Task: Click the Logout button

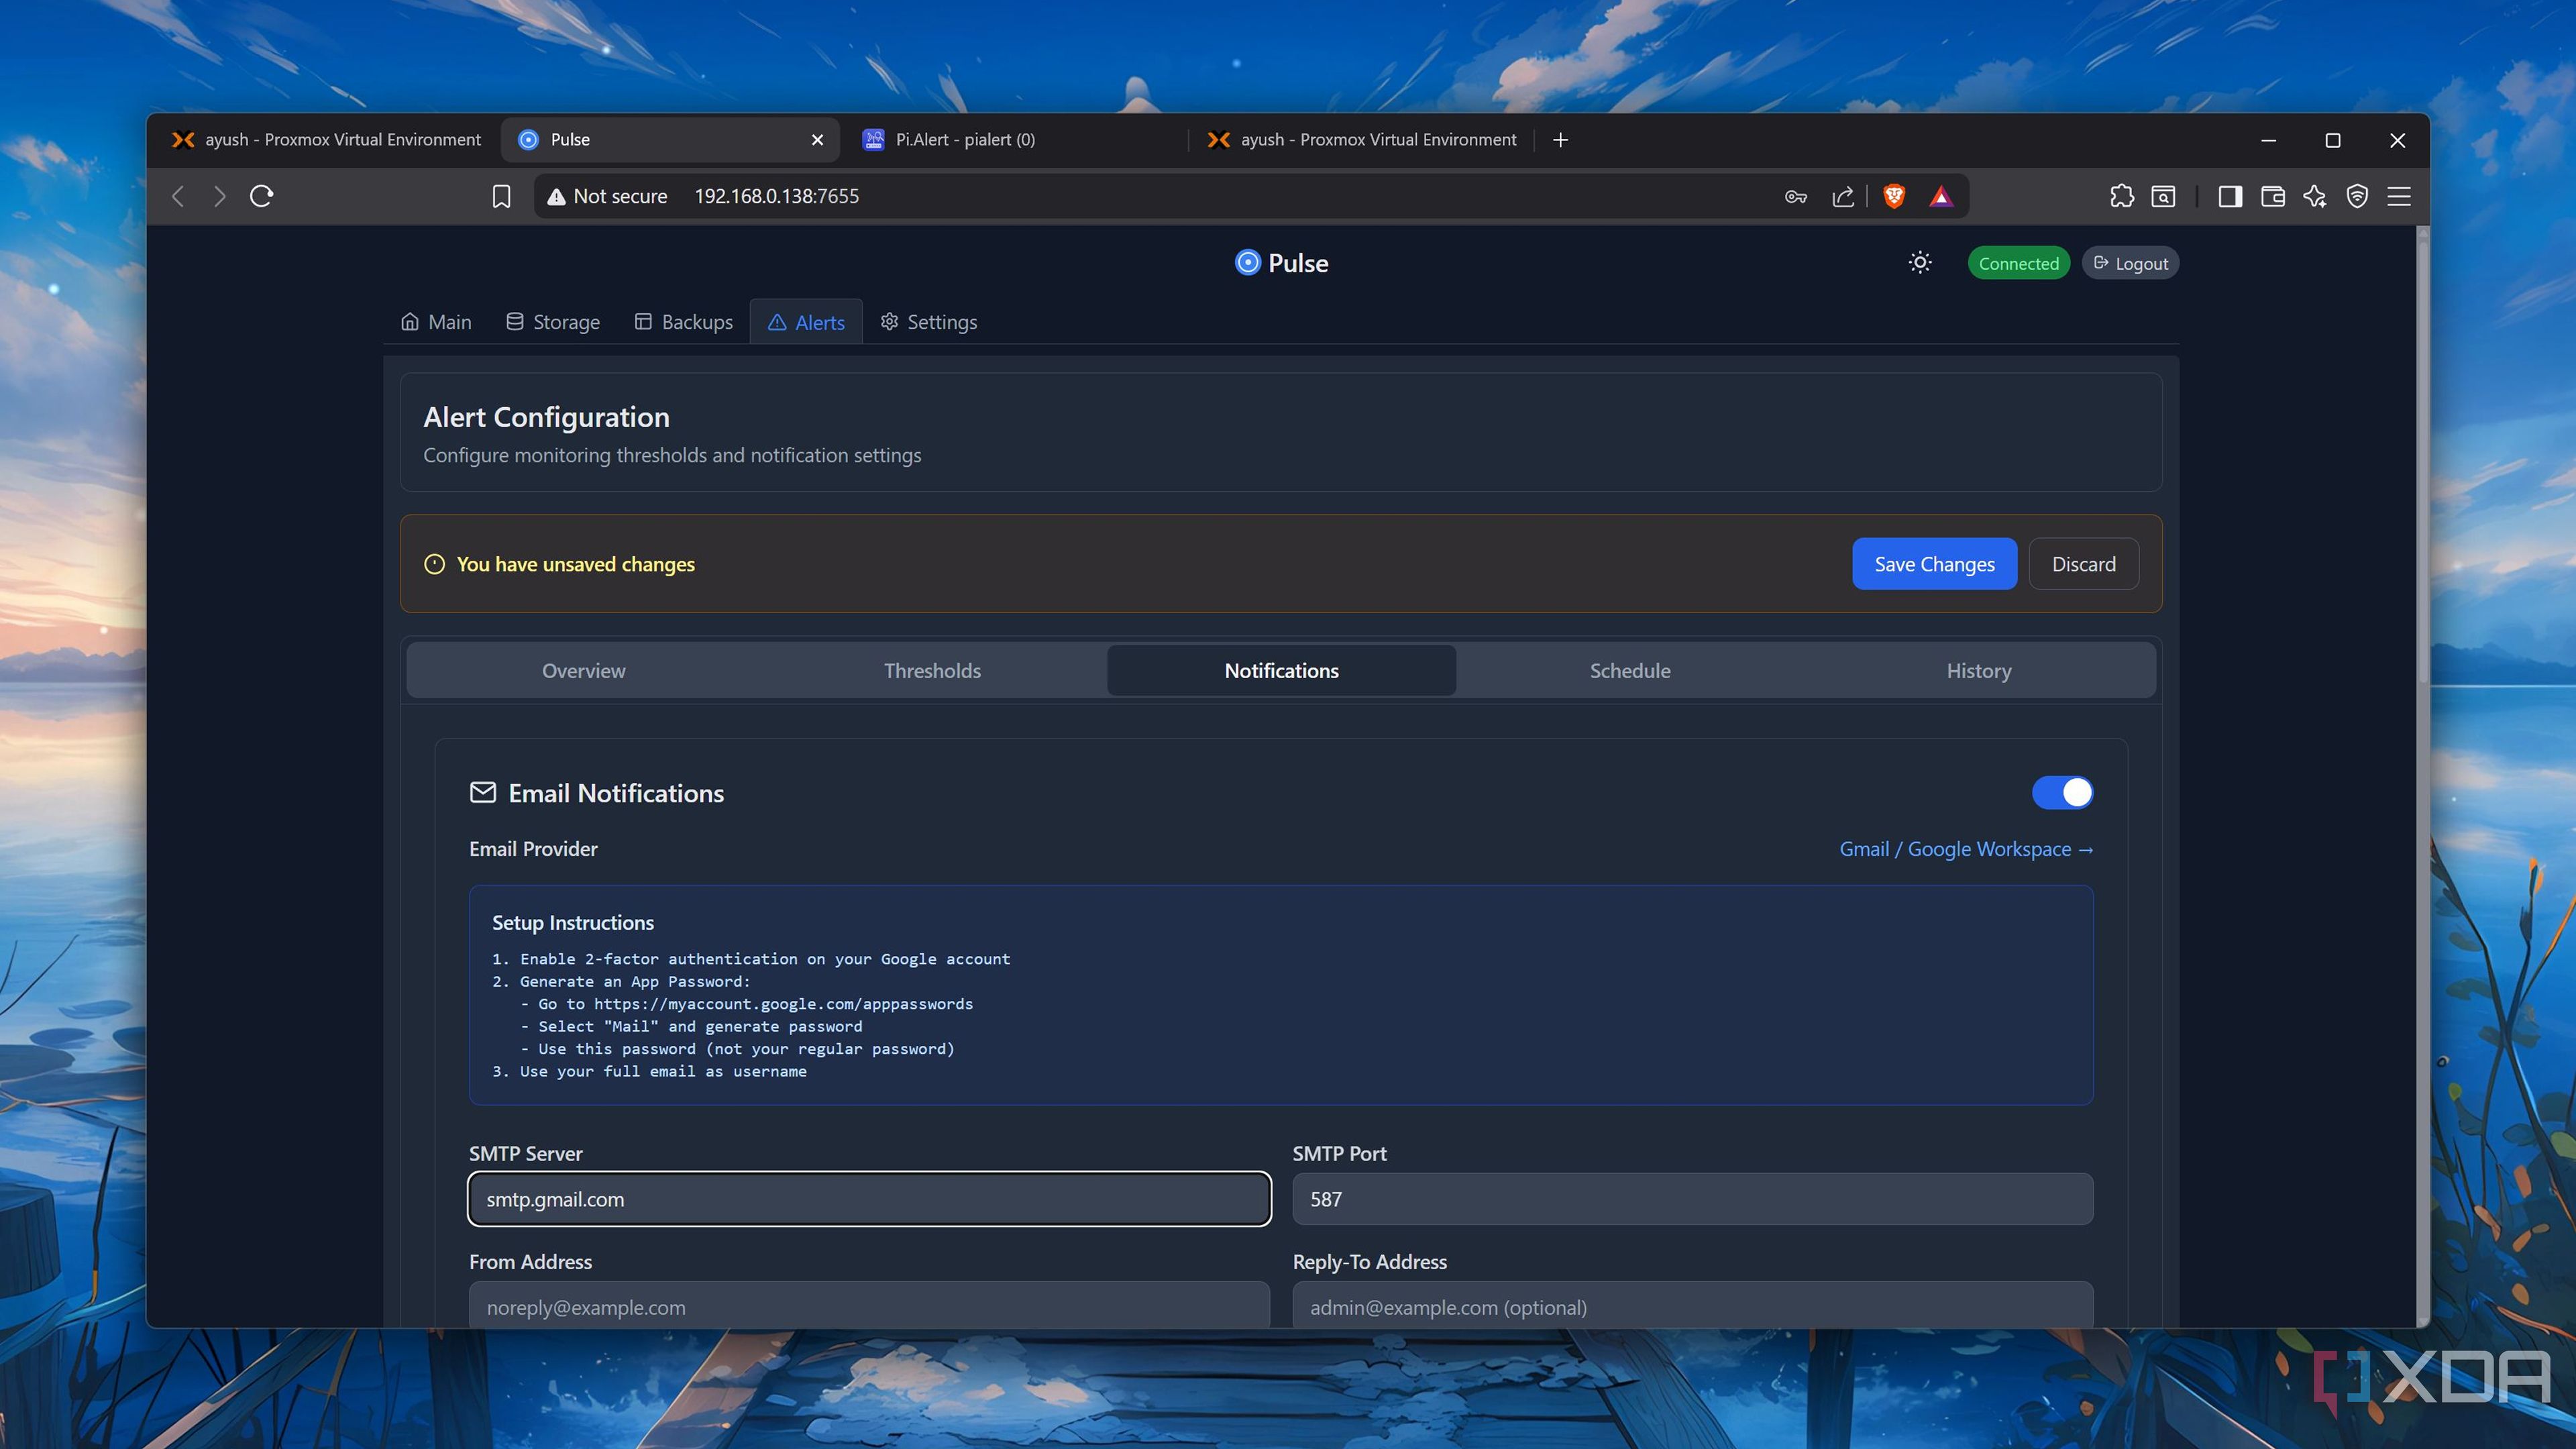Action: click(2130, 263)
